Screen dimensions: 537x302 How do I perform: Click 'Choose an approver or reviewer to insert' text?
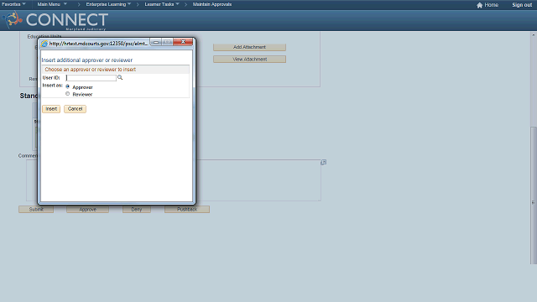[91, 70]
